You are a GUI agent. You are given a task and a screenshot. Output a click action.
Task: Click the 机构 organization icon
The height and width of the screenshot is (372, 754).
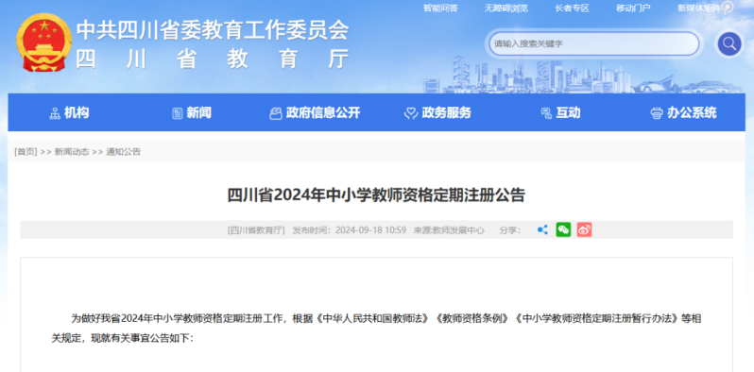(x=55, y=113)
